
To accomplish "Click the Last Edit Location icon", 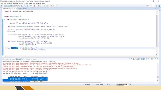I will (51, 6).
